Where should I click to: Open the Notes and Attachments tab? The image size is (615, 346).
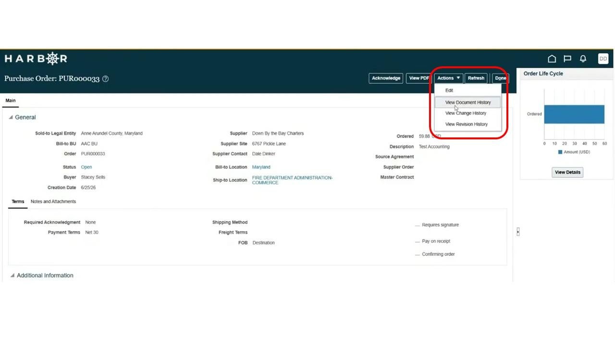point(53,202)
